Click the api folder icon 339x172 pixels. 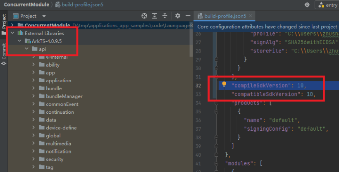[35, 49]
